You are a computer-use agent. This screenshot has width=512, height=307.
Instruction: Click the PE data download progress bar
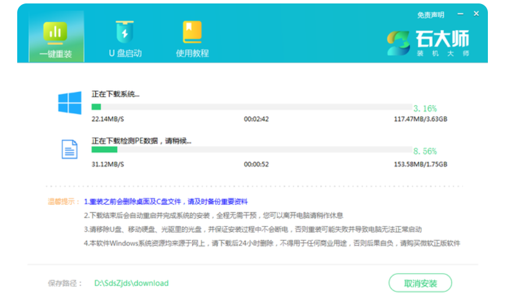251,149
